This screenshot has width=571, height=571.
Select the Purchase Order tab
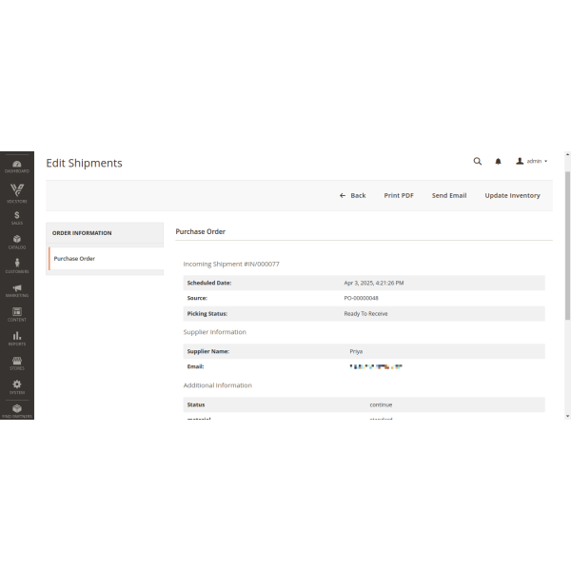pyautogui.click(x=106, y=259)
